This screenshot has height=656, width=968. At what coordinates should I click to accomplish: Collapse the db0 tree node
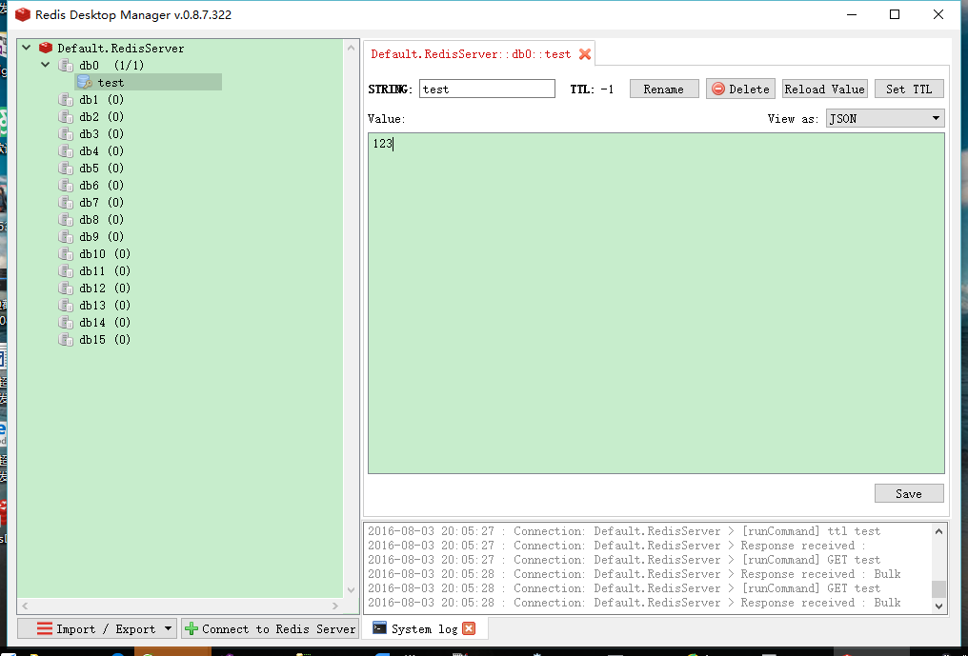pyautogui.click(x=45, y=64)
